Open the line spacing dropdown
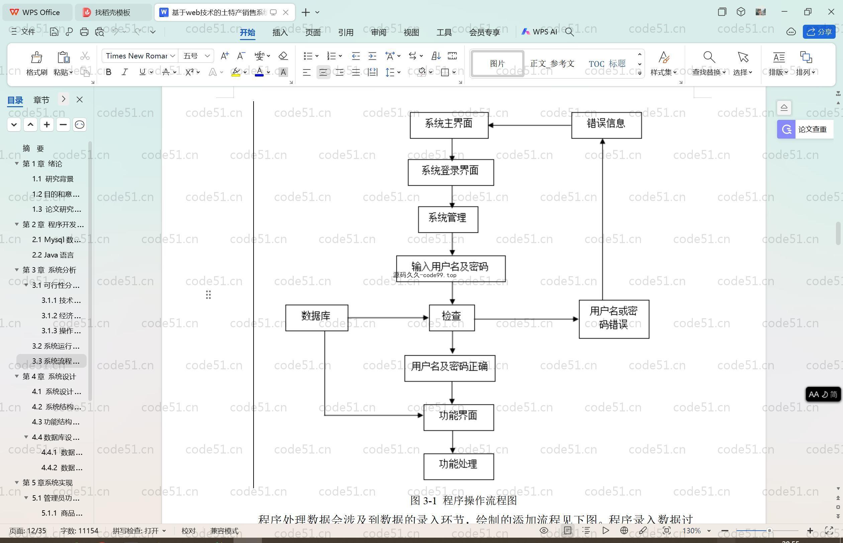The image size is (843, 543). 399,72
